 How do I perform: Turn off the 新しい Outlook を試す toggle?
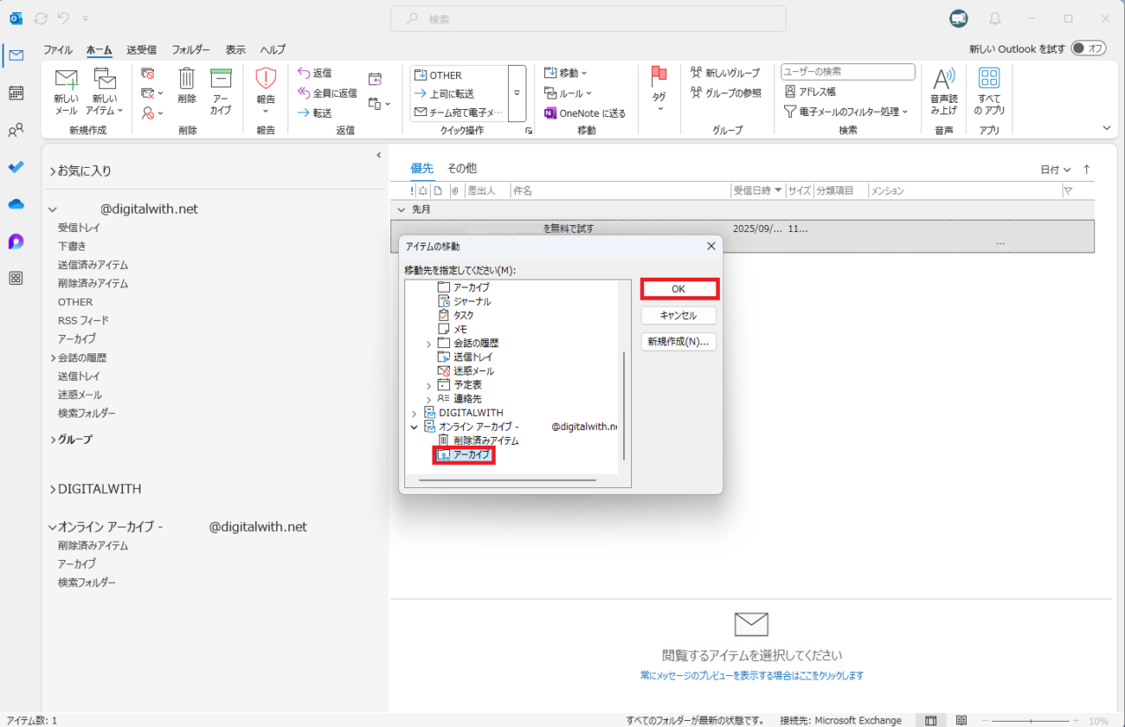tap(1086, 48)
